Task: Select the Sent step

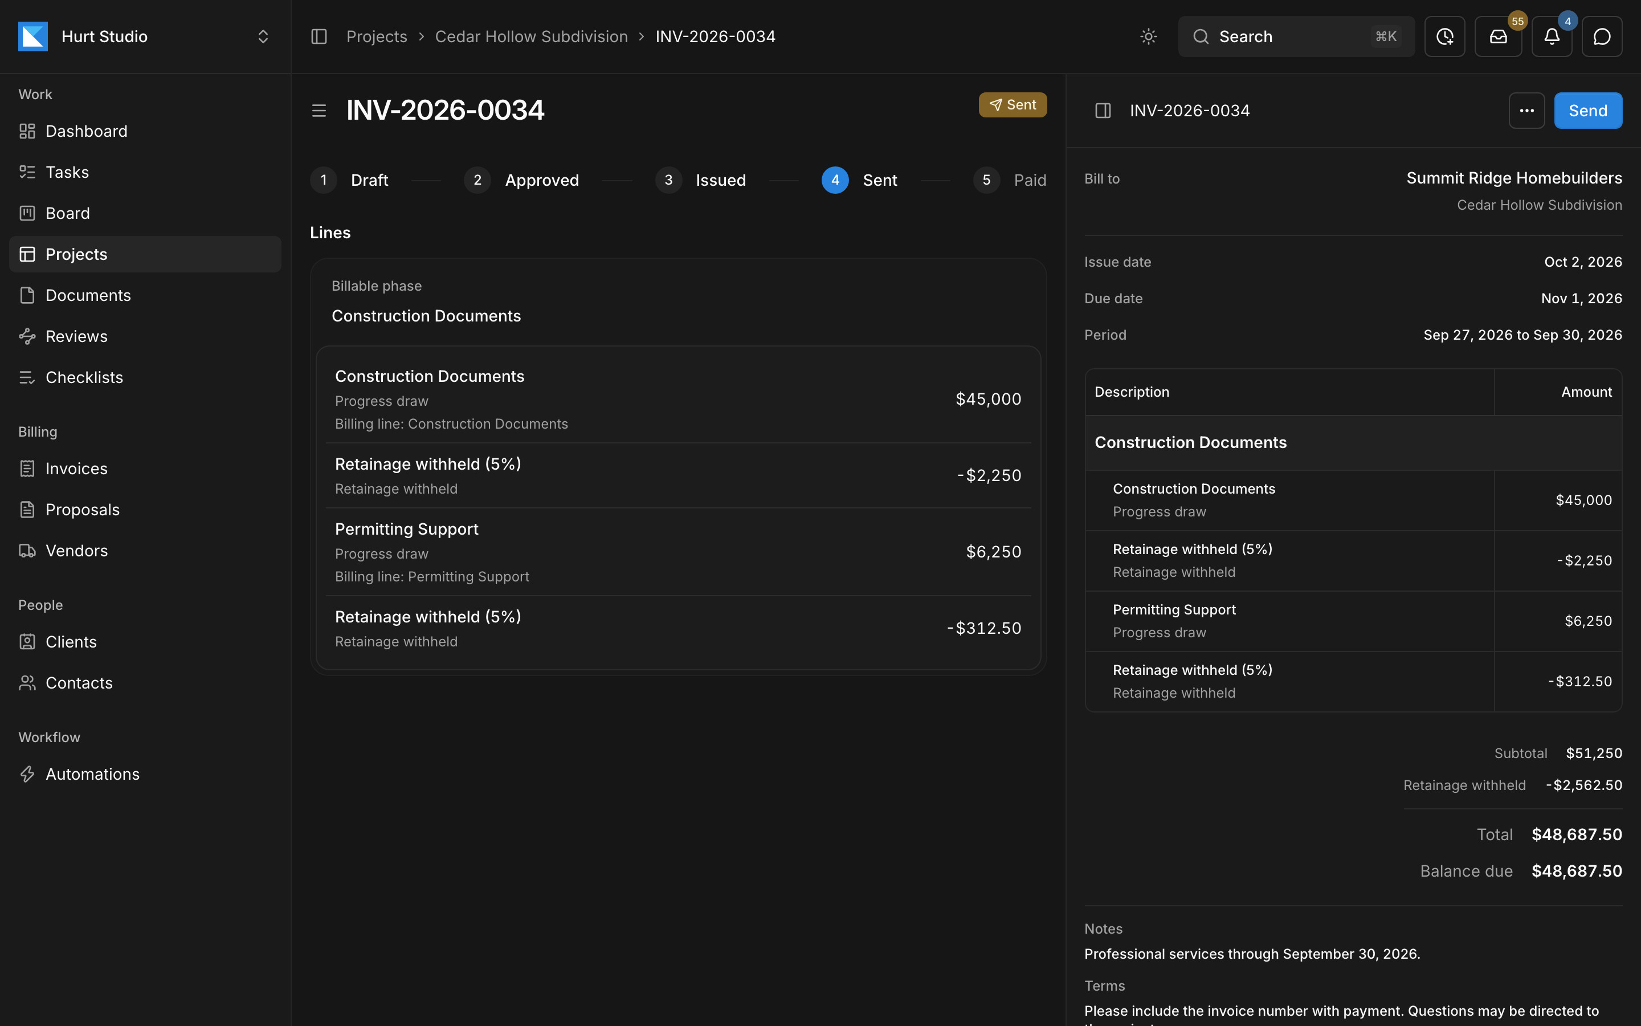Action: point(859,181)
